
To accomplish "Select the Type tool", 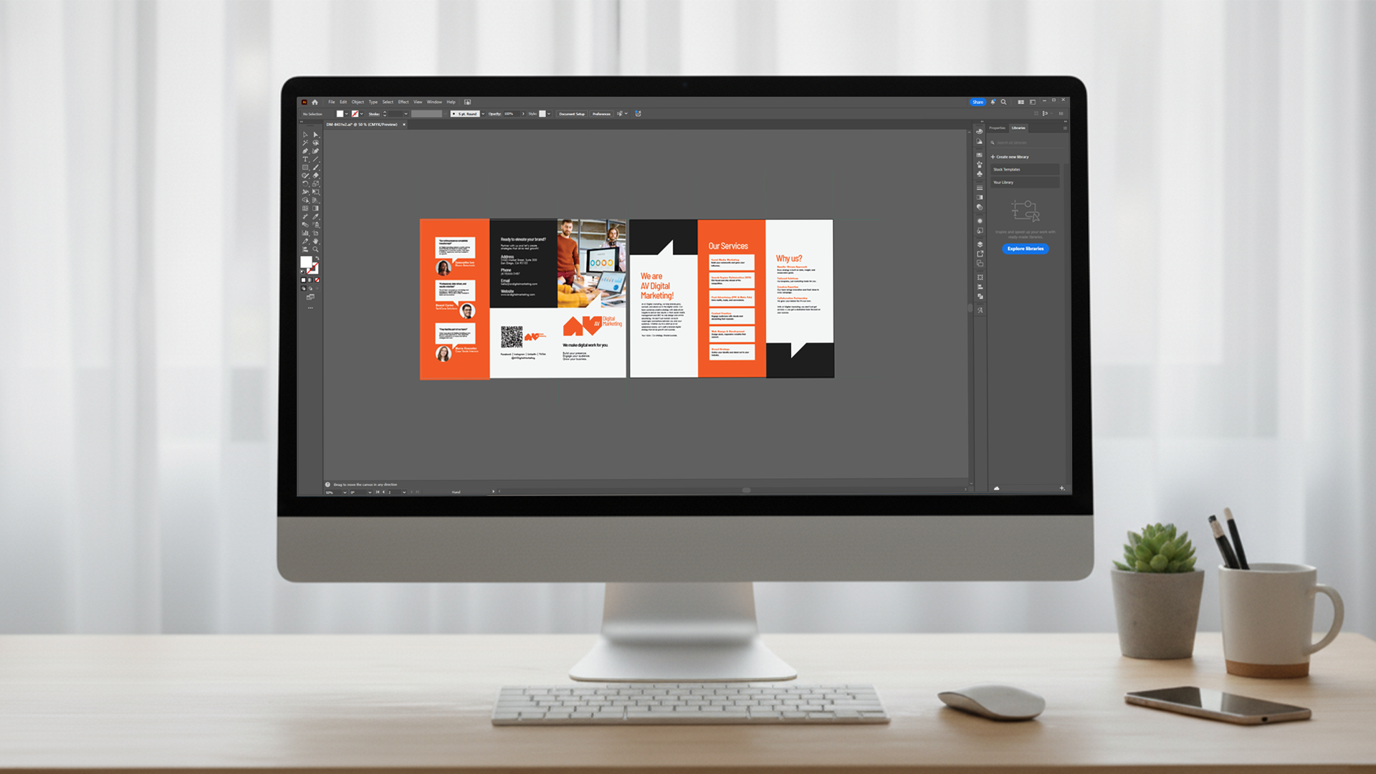I will tap(305, 159).
